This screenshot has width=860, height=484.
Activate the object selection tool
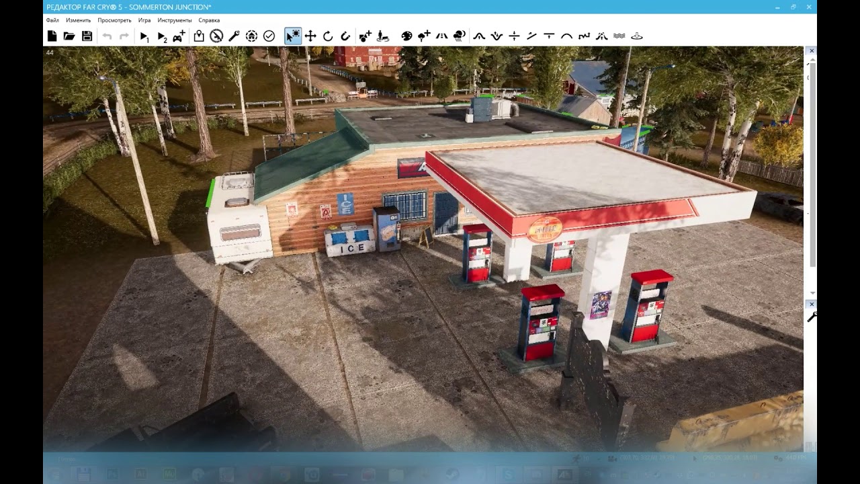click(293, 36)
